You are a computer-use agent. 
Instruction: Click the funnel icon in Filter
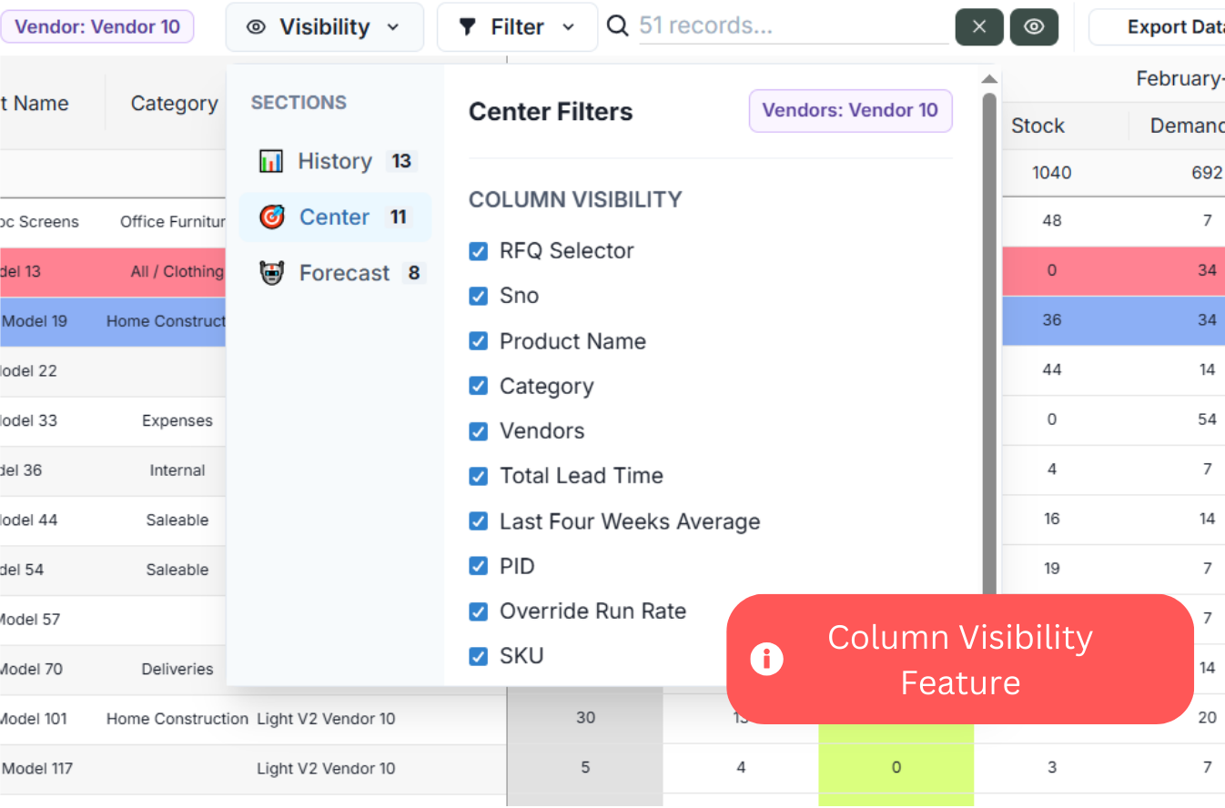coord(468,27)
